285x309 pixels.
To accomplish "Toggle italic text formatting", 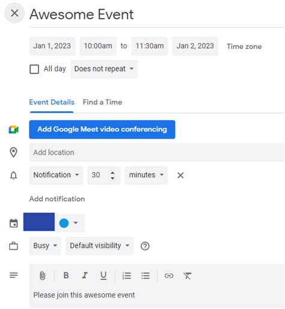I will pos(85,275).
